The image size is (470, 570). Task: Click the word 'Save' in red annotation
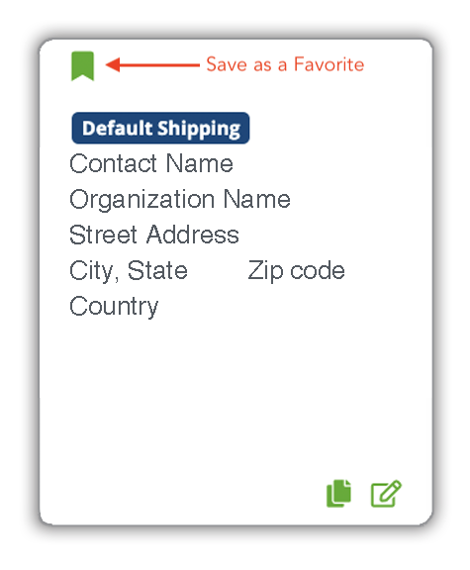click(x=228, y=64)
